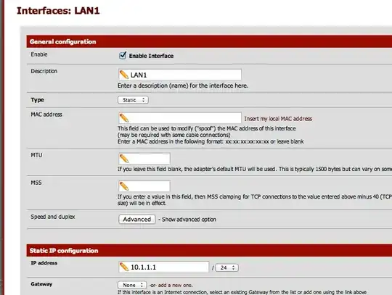Image resolution: width=392 pixels, height=295 pixels.
Task: Click the IP address row label
Action: click(x=44, y=263)
